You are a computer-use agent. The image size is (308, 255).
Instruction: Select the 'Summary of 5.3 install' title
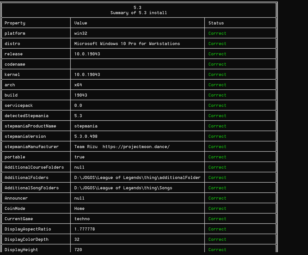pos(139,13)
